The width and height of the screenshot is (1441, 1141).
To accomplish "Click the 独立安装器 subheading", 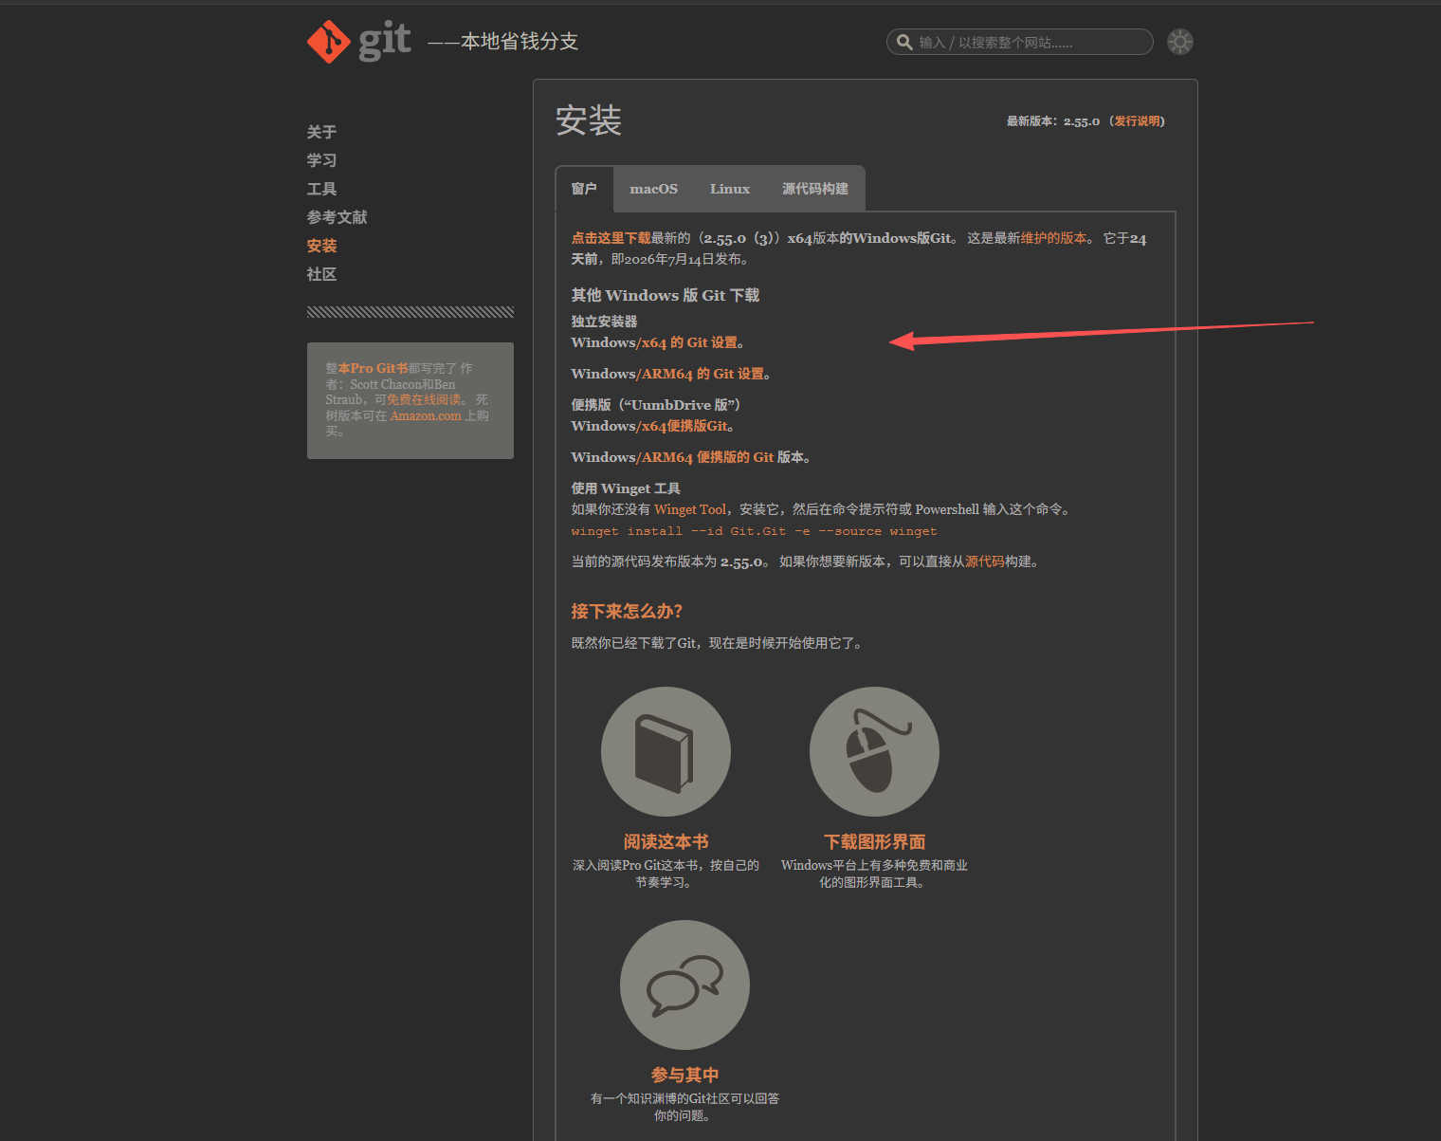I will (604, 322).
